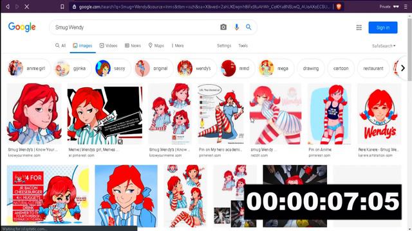Select the anime girl suggestion chip
Image resolution: width=412 pixels, height=231 pixels.
click(29, 69)
